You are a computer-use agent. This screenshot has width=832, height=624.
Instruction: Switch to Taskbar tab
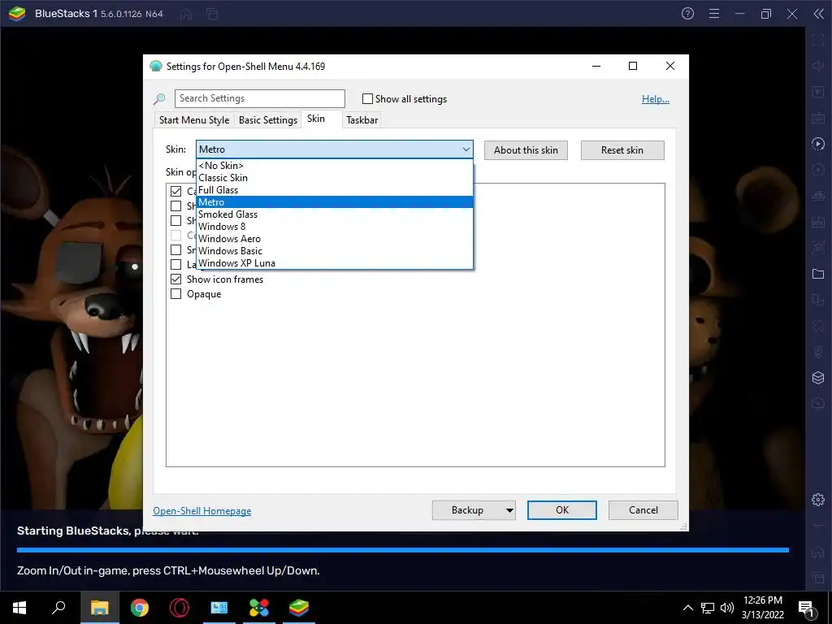pyautogui.click(x=362, y=120)
